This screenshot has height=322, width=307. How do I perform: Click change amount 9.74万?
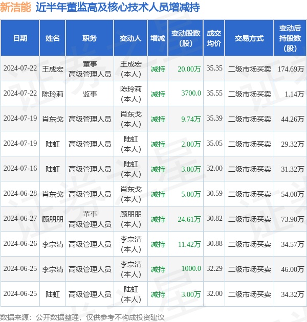191,119
